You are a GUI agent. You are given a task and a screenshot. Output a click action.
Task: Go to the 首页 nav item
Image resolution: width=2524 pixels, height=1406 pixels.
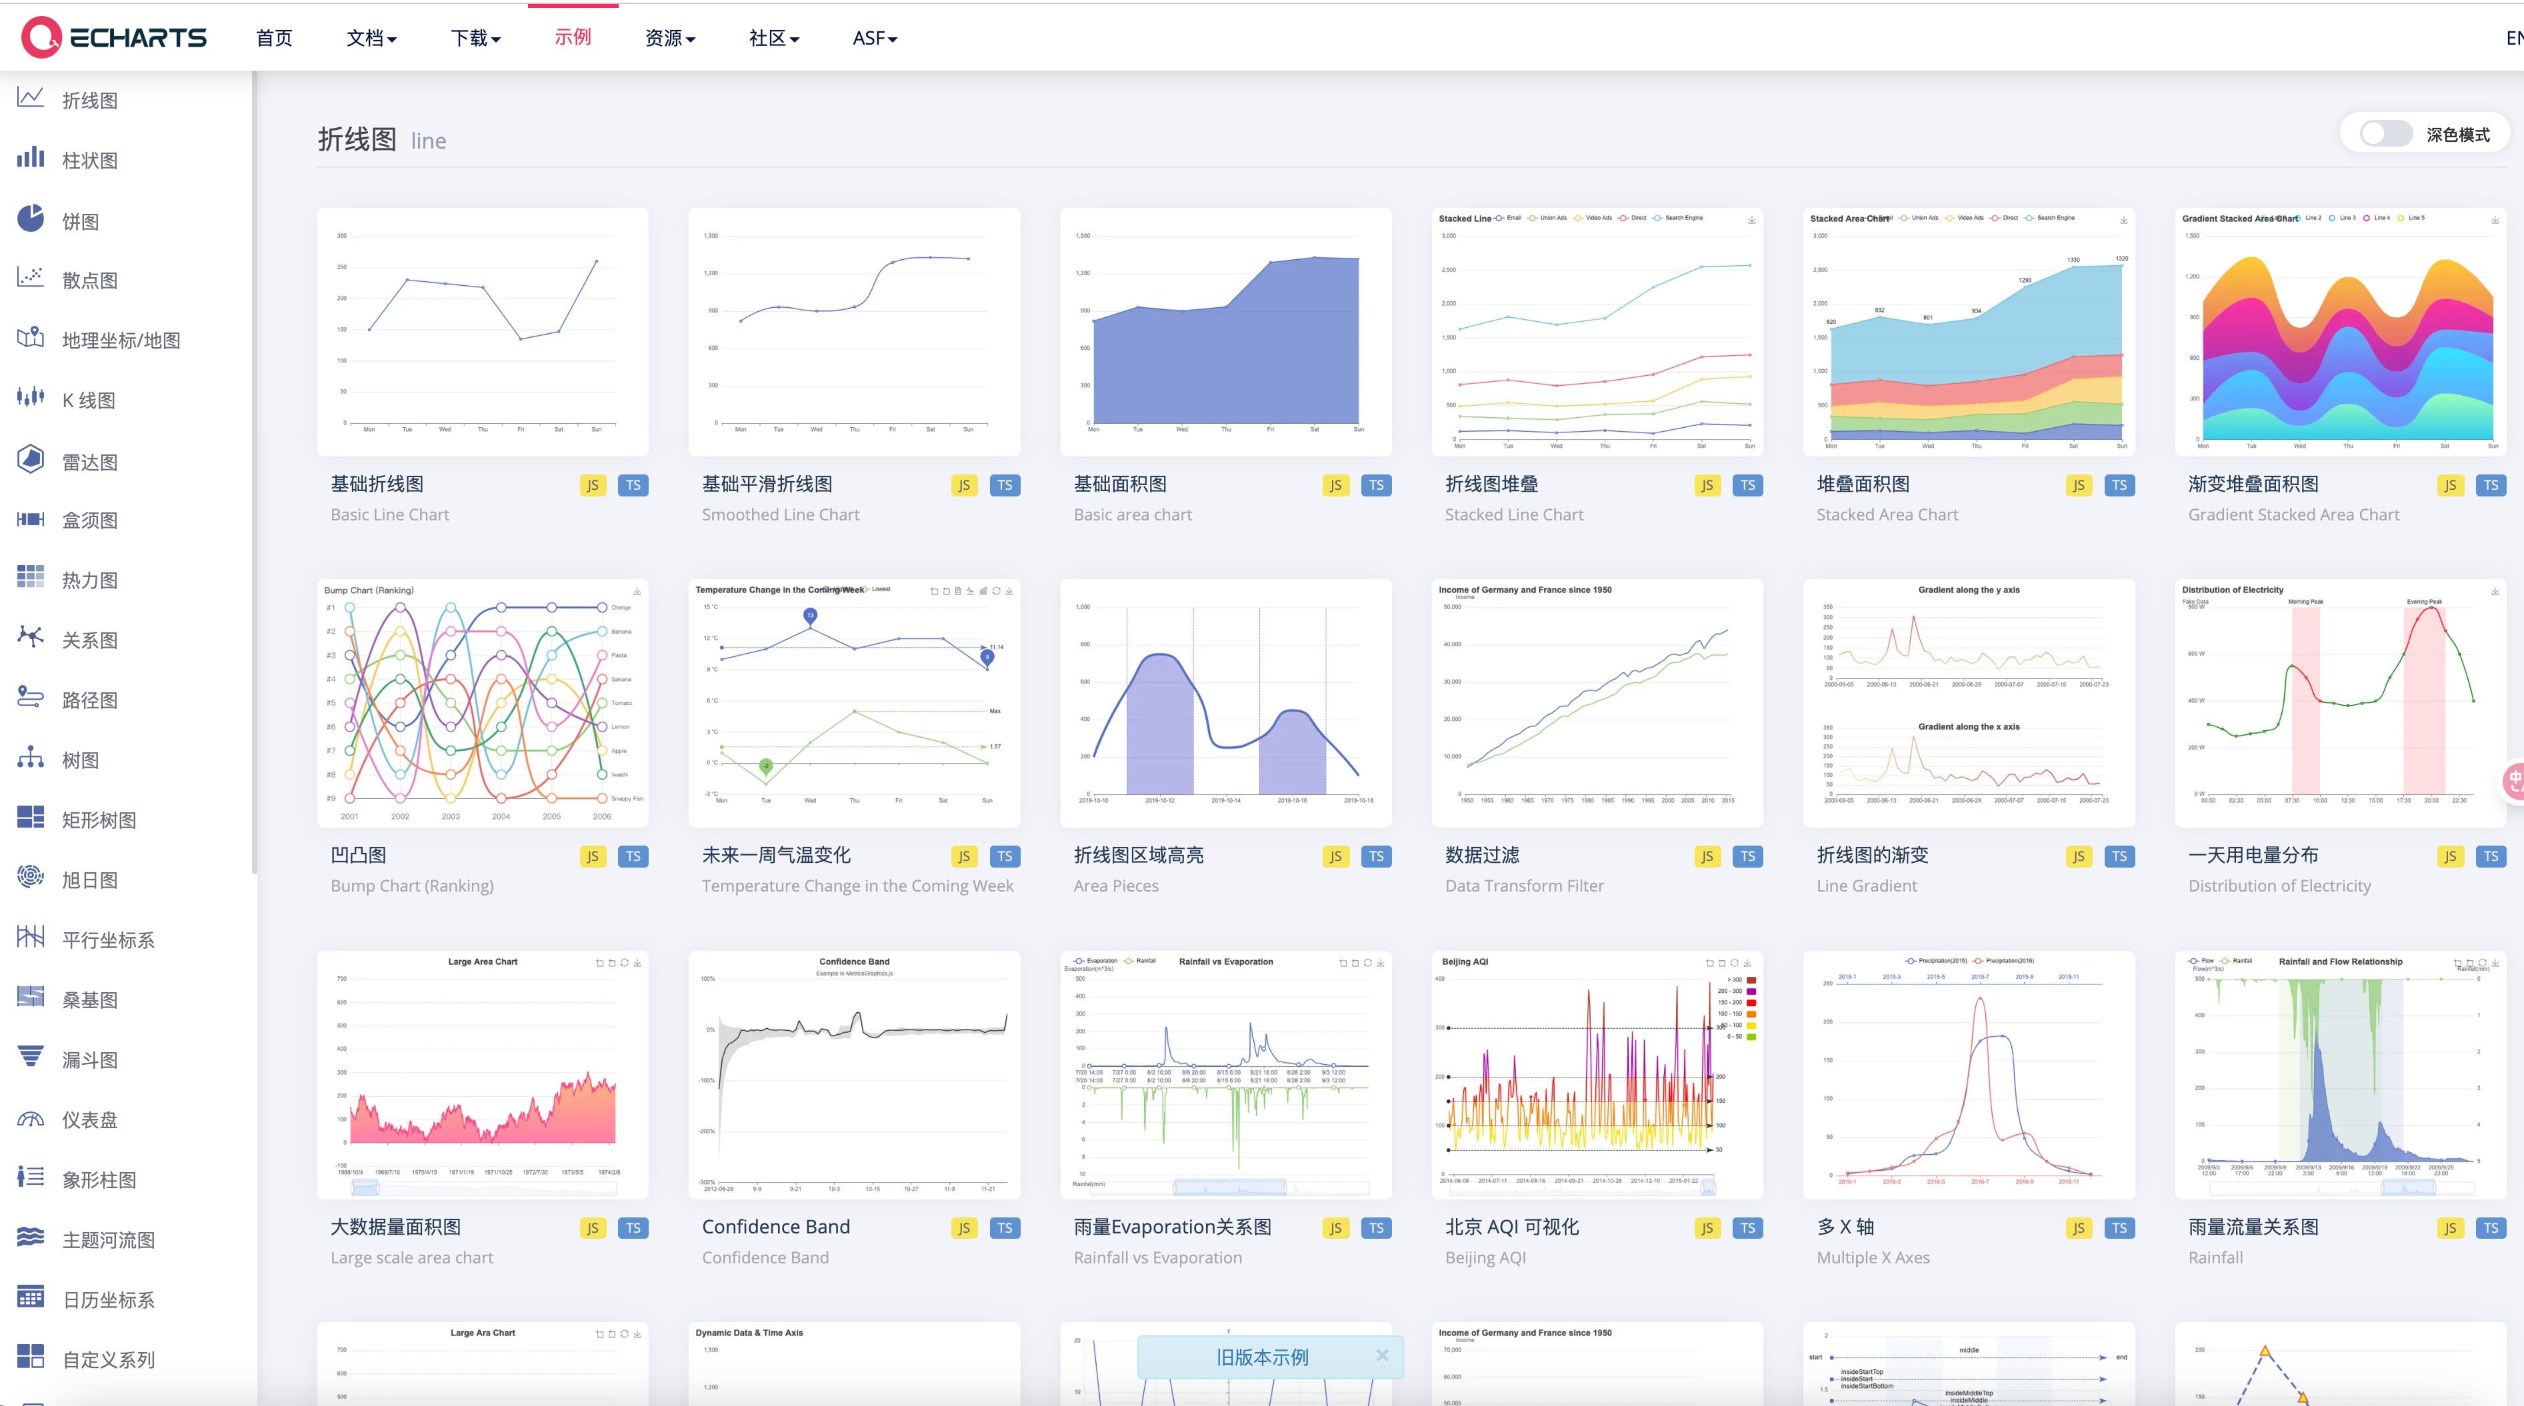pyautogui.click(x=273, y=38)
